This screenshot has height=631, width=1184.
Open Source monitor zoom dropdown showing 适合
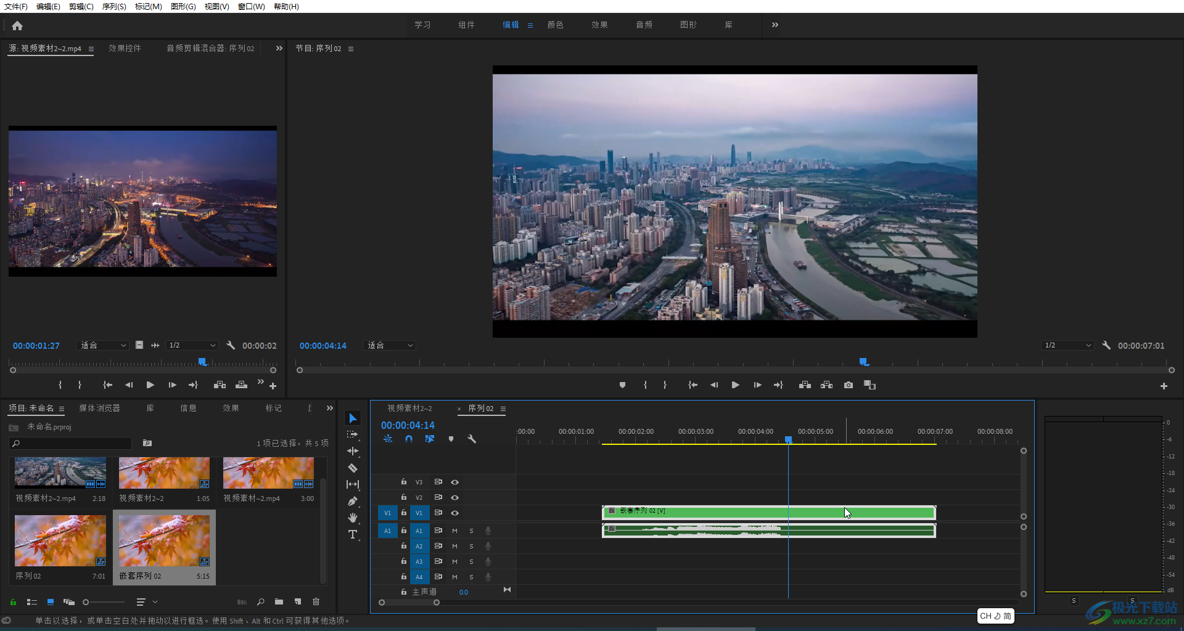tap(103, 346)
